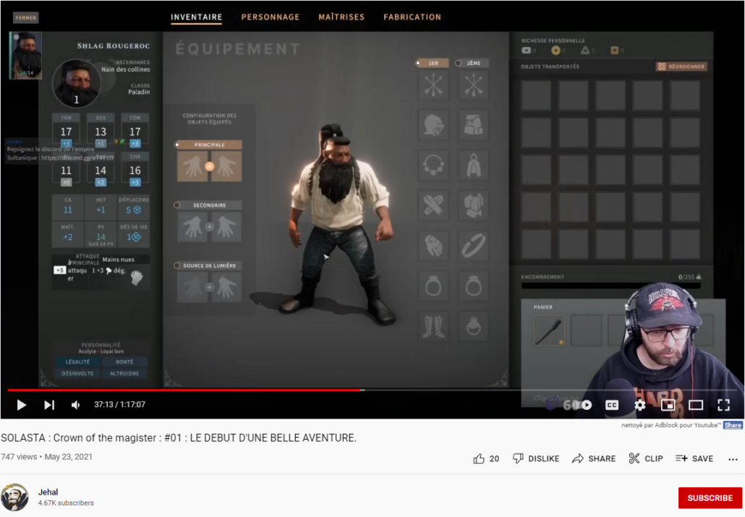Select the helmet equipment slot

(x=433, y=125)
